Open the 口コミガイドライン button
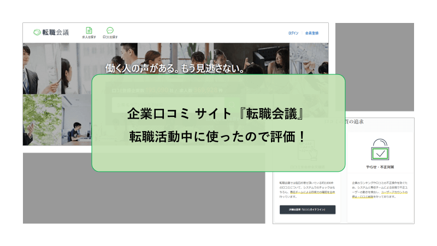This screenshot has width=437, height=246. click(x=308, y=209)
